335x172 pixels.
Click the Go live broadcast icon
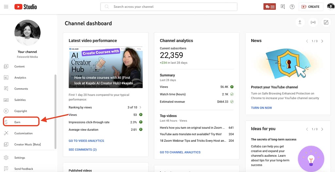(313, 22)
